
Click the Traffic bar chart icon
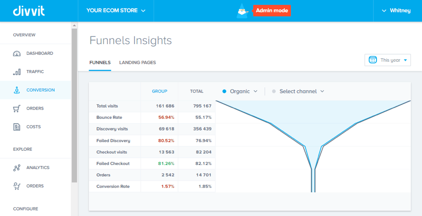[x=17, y=72]
